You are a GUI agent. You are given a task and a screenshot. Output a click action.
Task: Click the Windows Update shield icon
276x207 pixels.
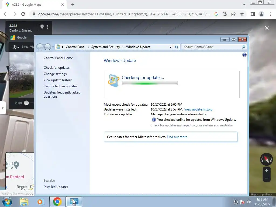click(113, 81)
